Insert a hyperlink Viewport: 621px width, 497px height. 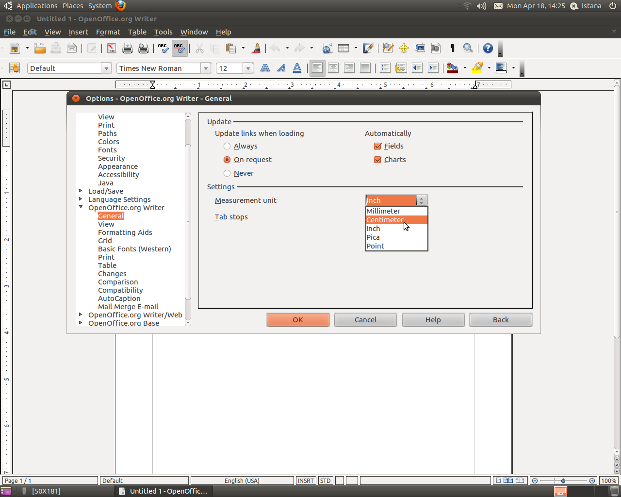327,48
